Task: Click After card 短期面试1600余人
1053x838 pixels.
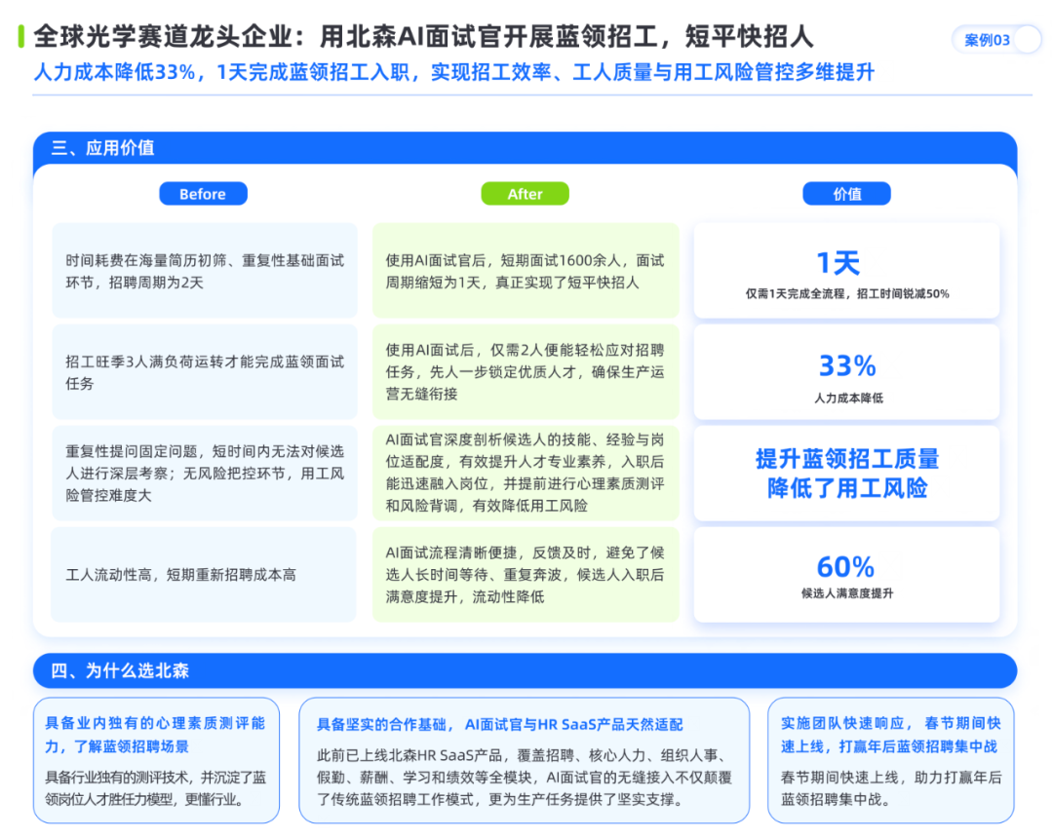Action: pyautogui.click(x=526, y=271)
